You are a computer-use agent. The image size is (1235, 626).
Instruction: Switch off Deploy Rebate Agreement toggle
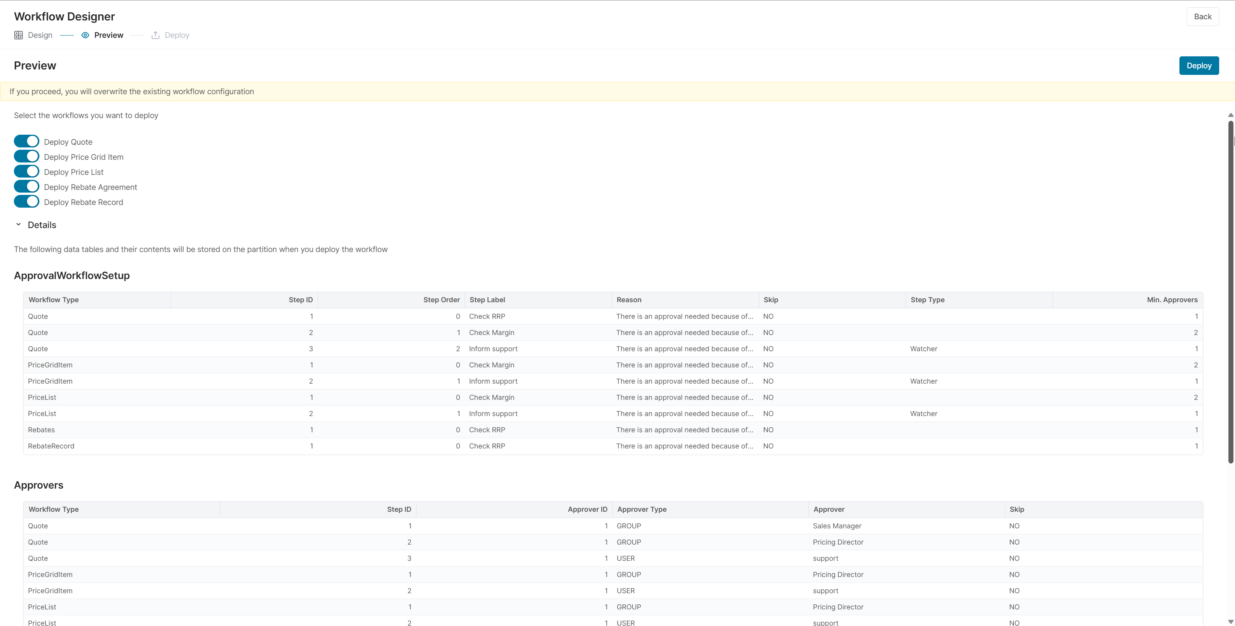point(26,186)
